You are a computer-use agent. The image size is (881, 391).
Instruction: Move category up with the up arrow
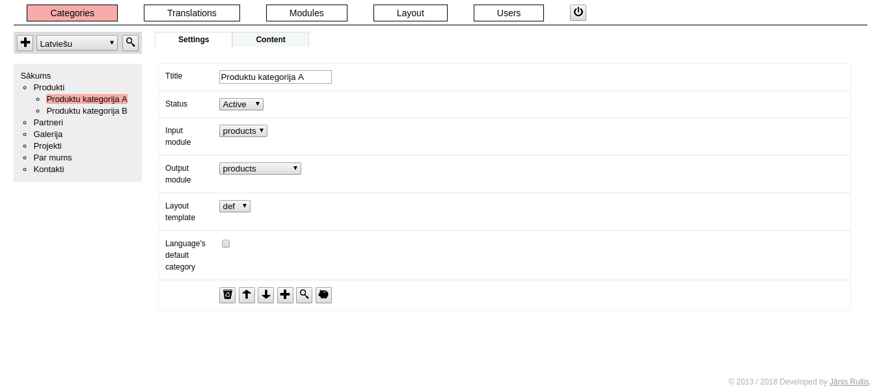[247, 295]
